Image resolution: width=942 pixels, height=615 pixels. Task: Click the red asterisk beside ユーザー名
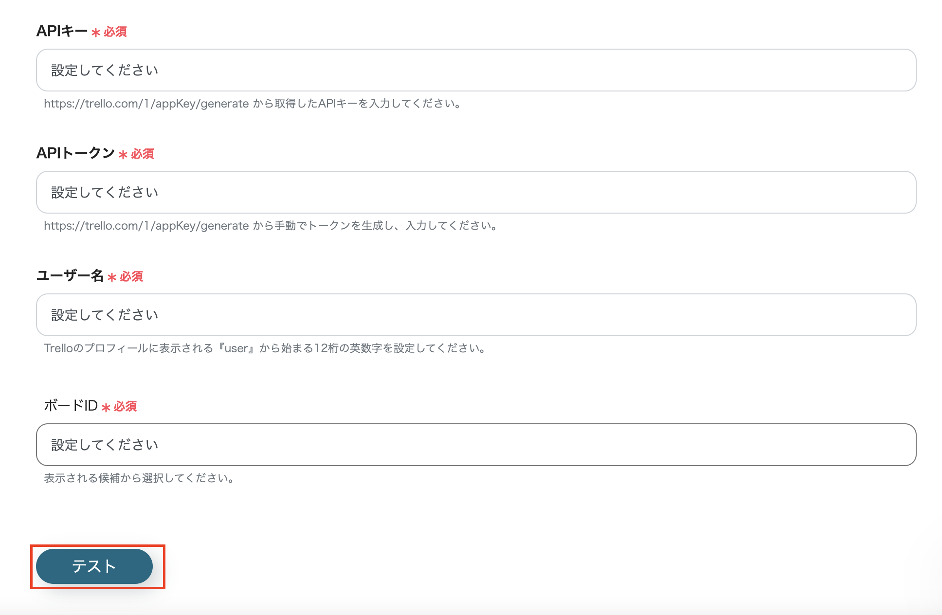click(112, 277)
